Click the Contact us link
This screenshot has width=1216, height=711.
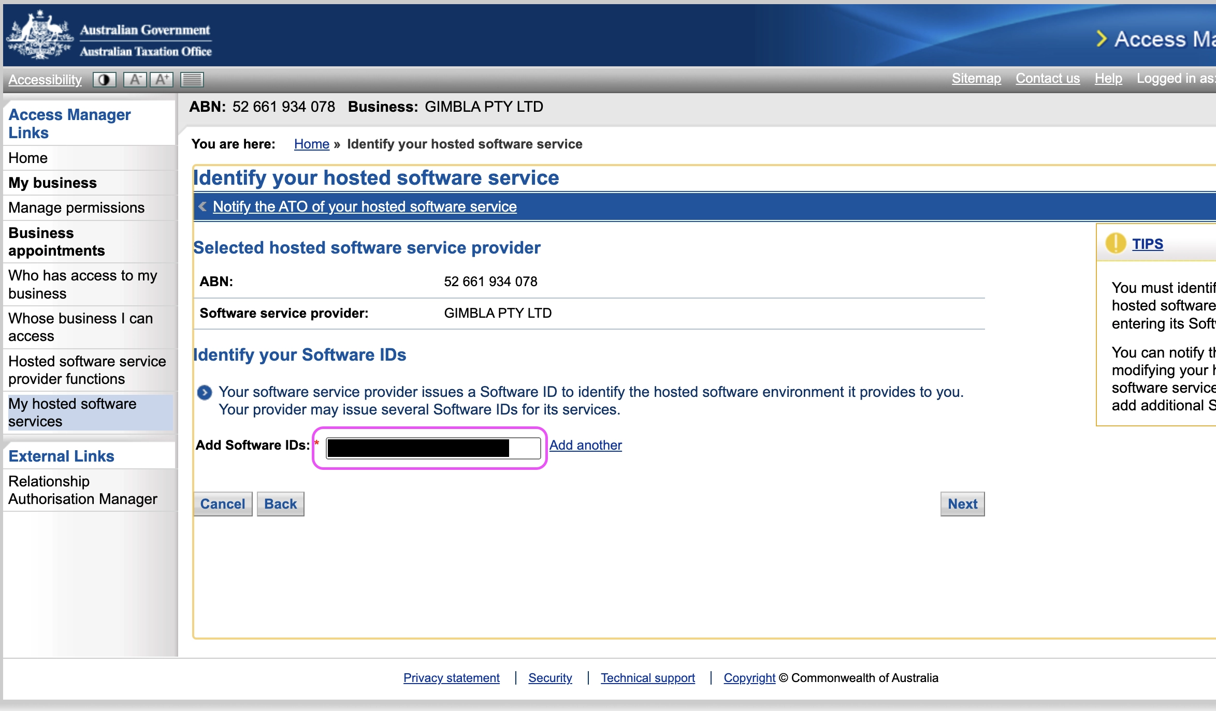click(x=1047, y=79)
